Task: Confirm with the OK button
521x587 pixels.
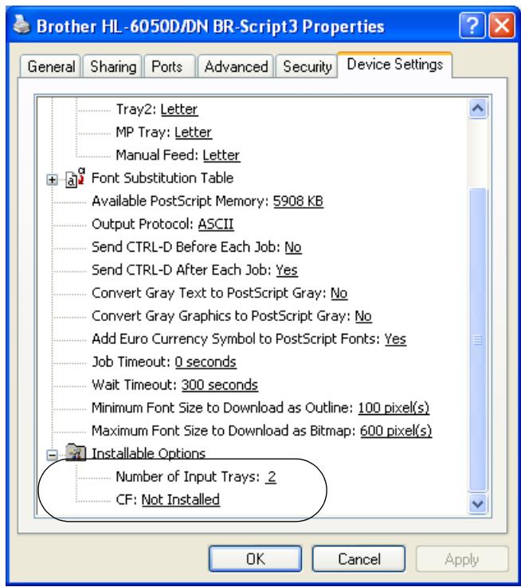Action: click(256, 559)
